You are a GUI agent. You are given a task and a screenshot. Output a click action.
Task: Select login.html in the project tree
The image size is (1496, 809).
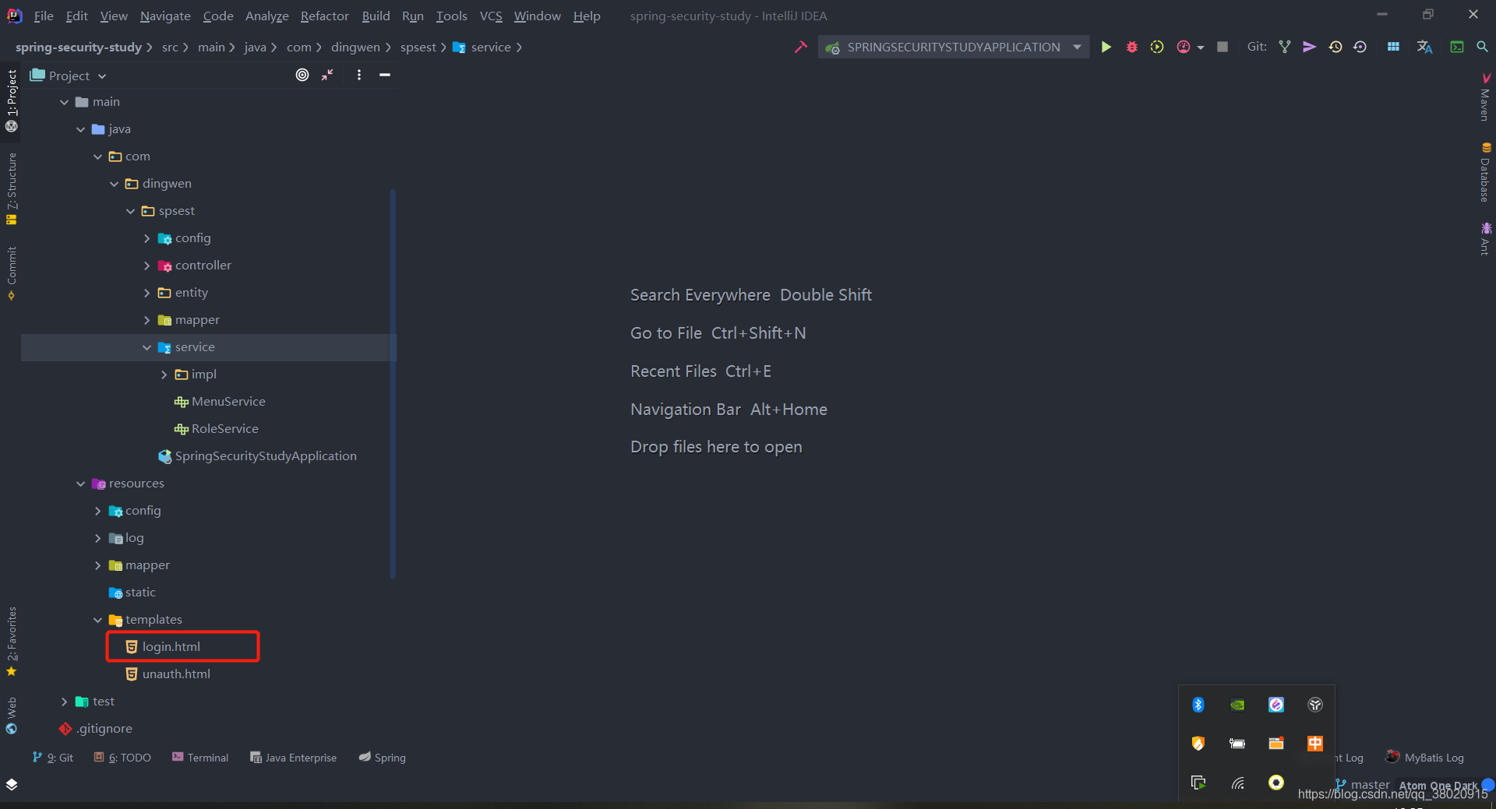coord(171,647)
